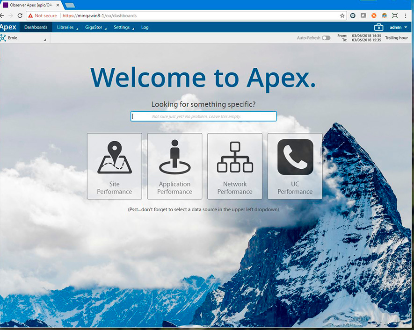Open the Network Performance tile
This screenshot has height=330, width=414.
click(235, 166)
